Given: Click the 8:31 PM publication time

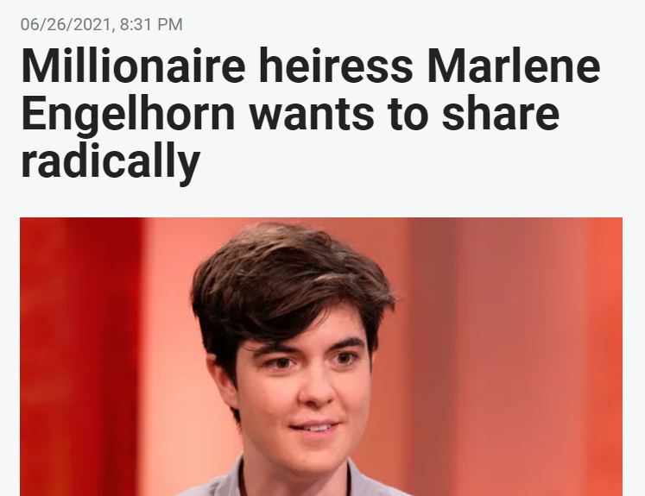Looking at the screenshot, I should click(151, 25).
